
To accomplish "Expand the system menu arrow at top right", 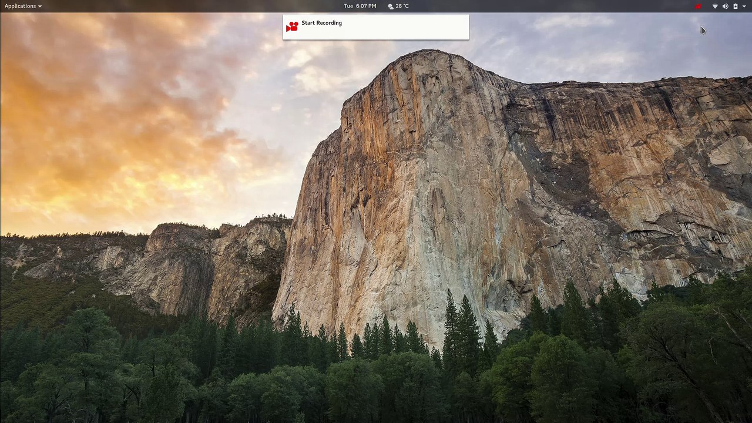I will coord(744,6).
